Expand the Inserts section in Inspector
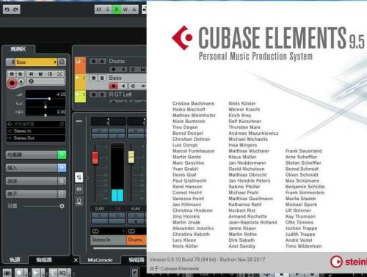 (x=32, y=168)
